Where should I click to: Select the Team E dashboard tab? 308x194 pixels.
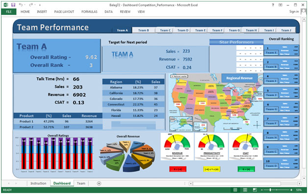pos(200,30)
